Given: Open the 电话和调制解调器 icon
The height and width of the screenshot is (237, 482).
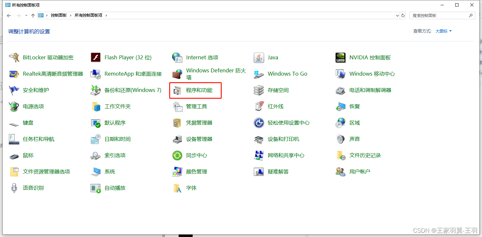Looking at the screenshot, I should click(341, 90).
